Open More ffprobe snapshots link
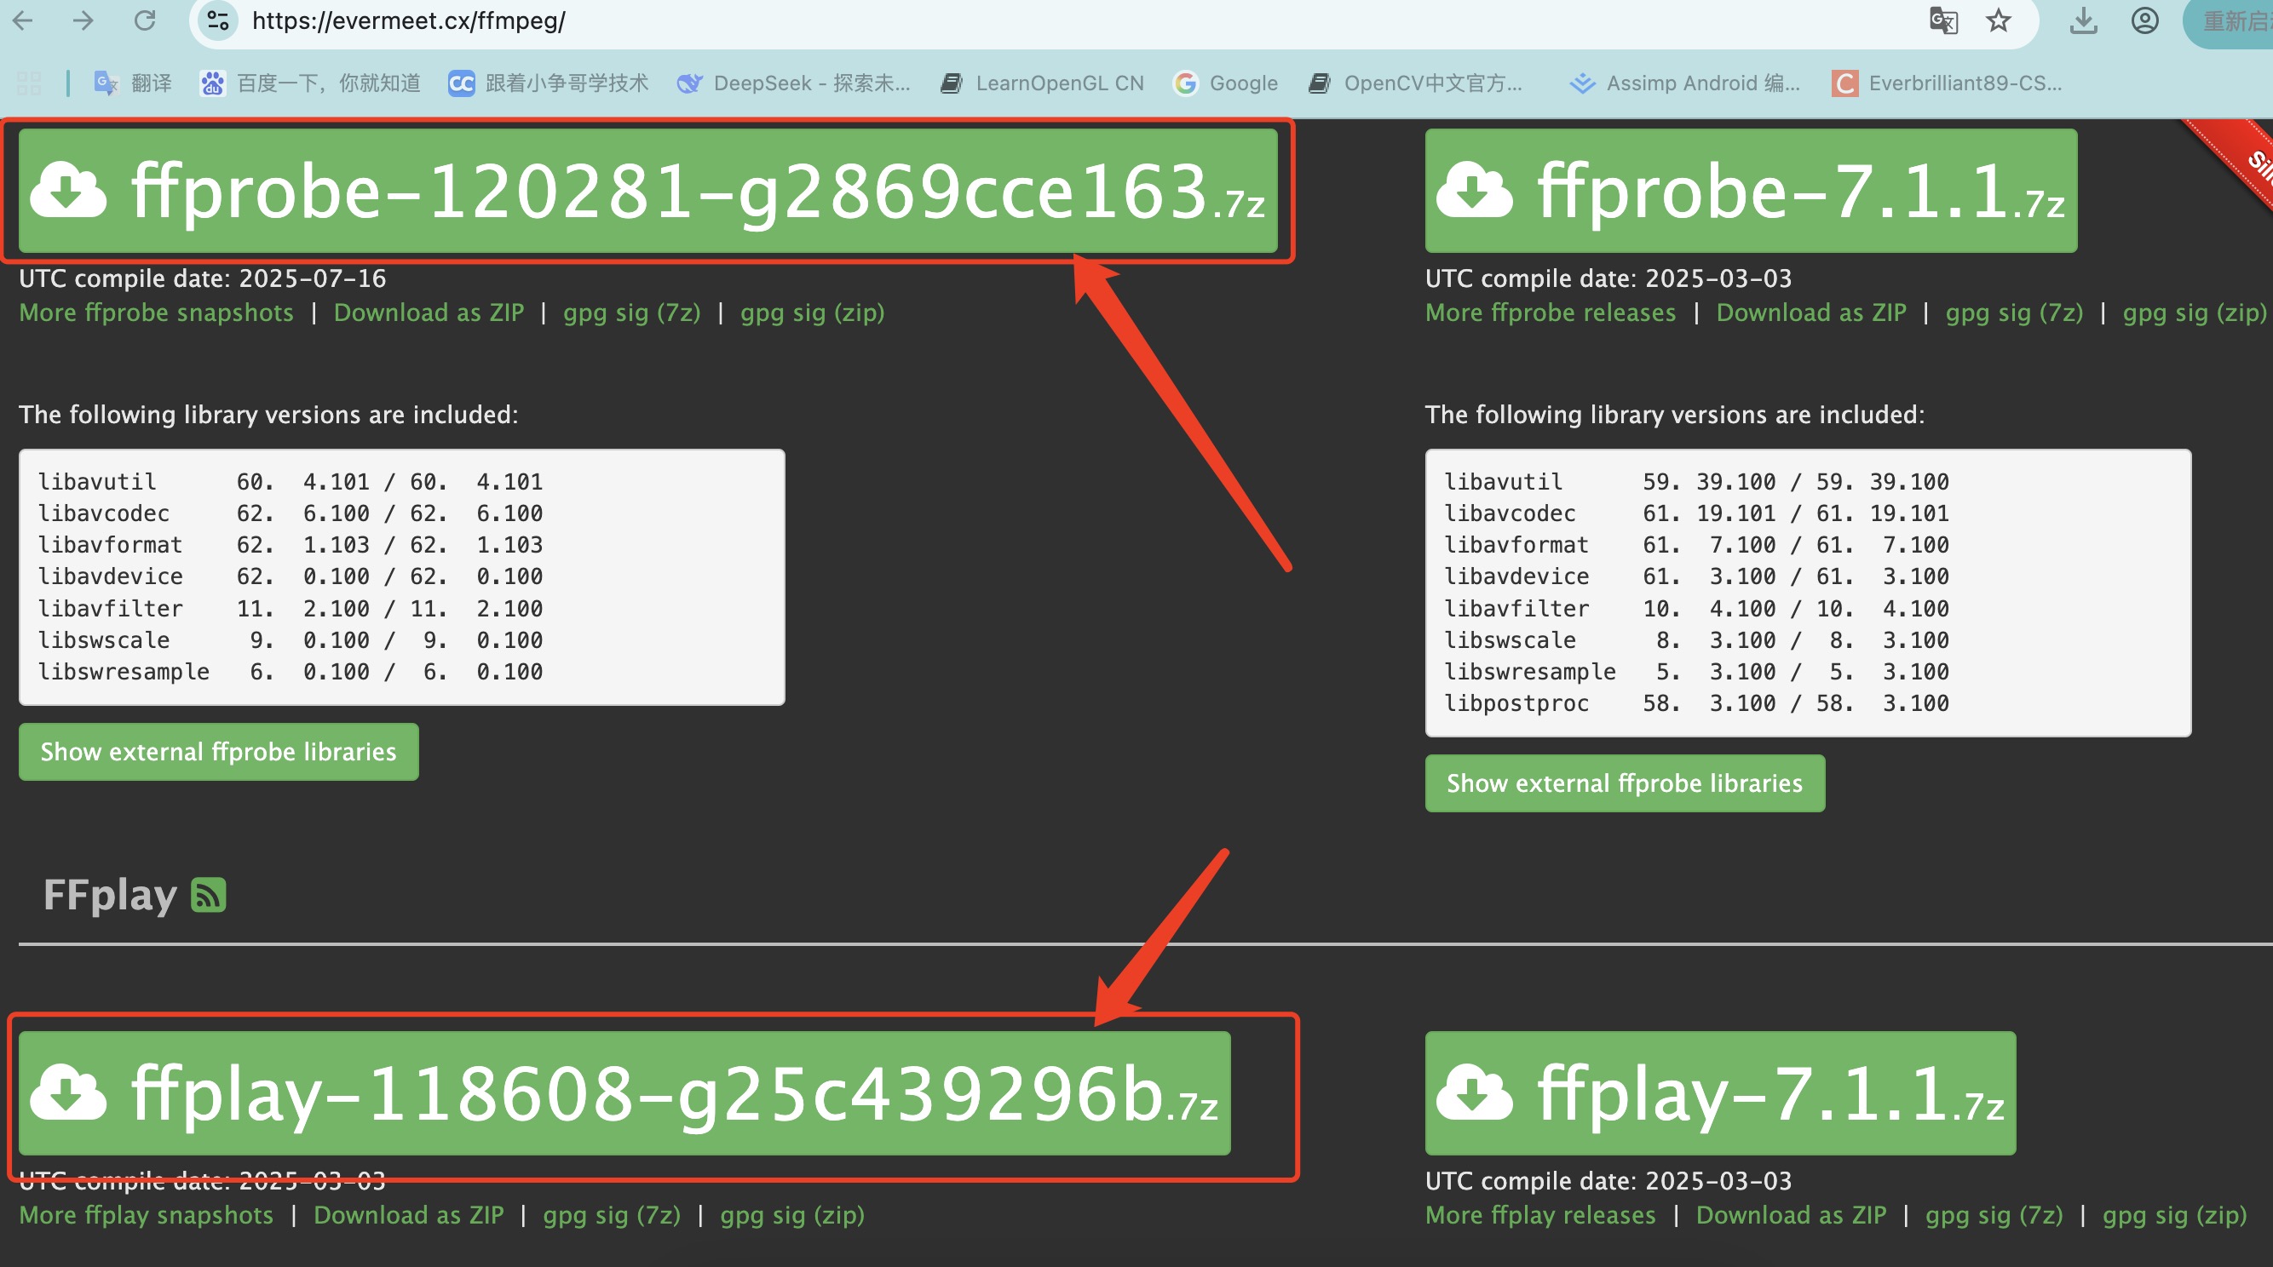Screen dimensions: 2273x1267 pyautogui.click(x=156, y=312)
